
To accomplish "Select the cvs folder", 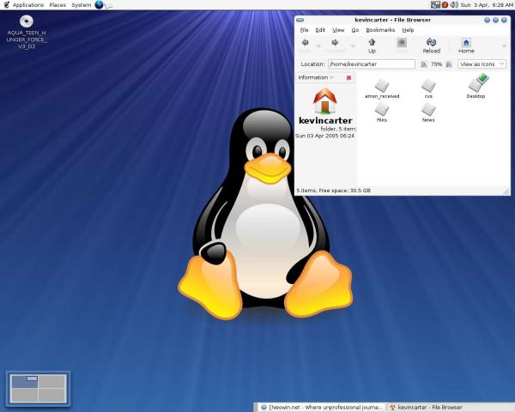I will (428, 88).
